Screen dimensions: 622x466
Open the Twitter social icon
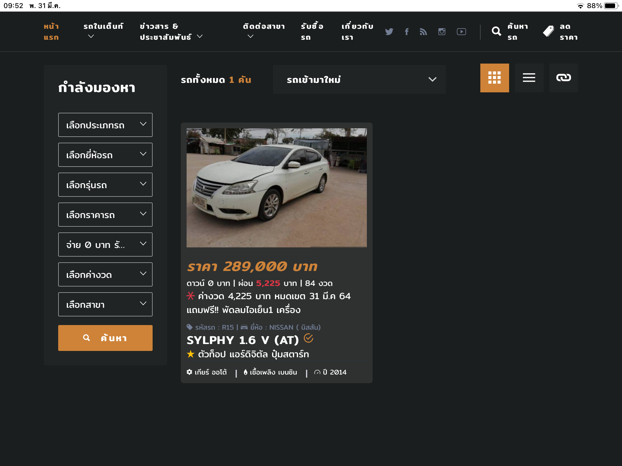[389, 32]
